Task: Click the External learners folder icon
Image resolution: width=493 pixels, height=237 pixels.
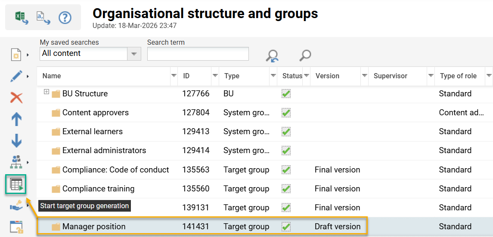Action: coord(56,132)
